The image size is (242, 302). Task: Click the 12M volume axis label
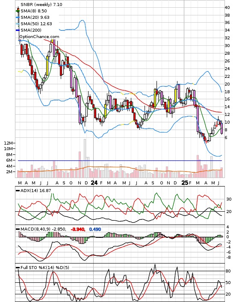click(x=8, y=143)
